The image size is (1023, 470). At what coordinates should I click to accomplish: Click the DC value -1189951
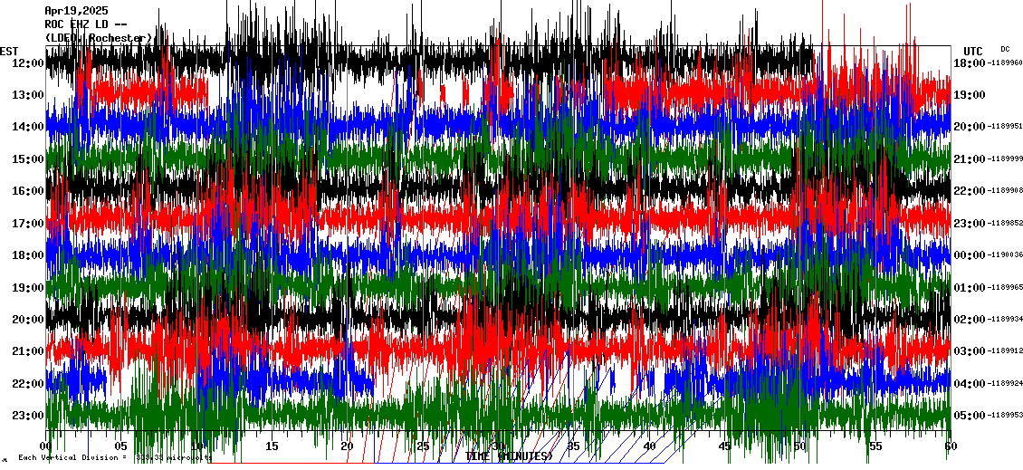pyautogui.click(x=1005, y=128)
